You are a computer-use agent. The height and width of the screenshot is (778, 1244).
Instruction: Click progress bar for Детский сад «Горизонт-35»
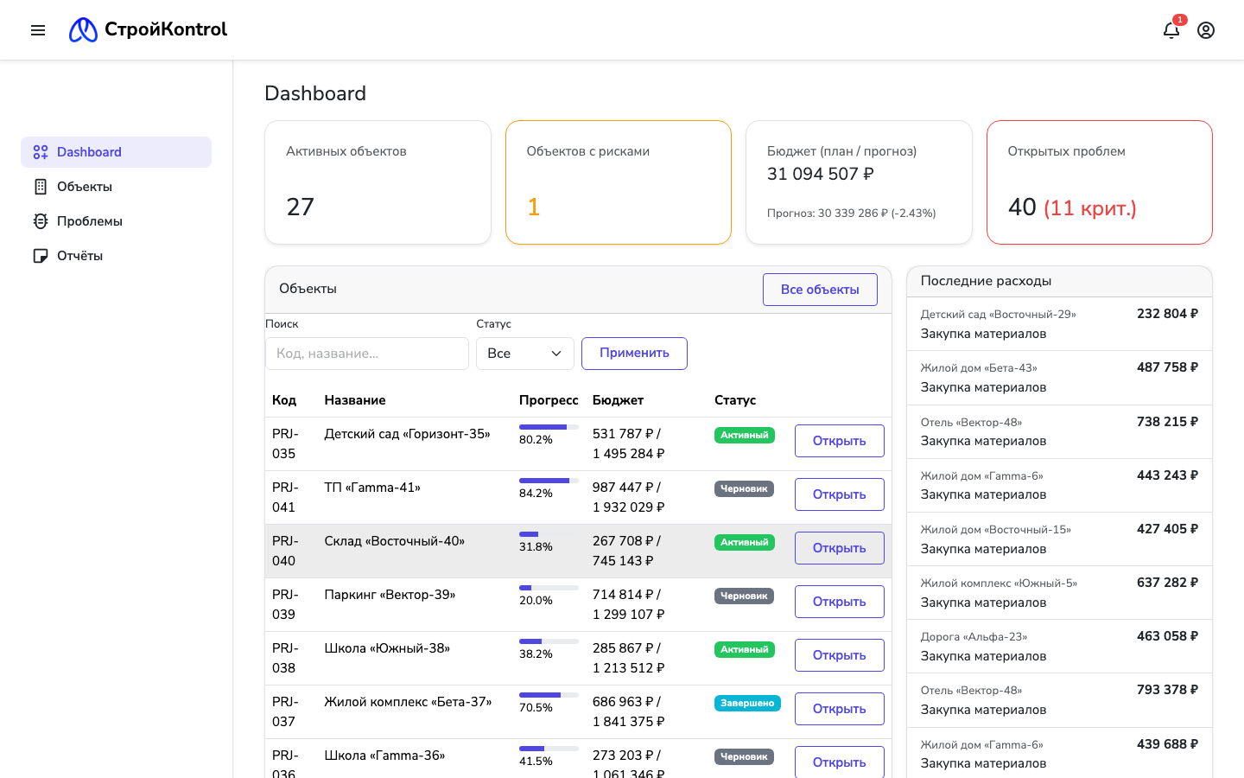pos(549,427)
